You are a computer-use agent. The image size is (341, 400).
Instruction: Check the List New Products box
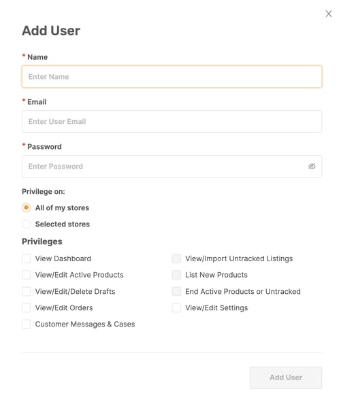[176, 275]
